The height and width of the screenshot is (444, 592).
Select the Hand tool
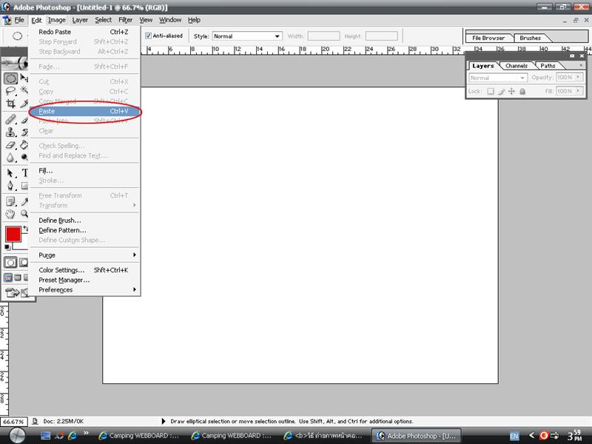click(11, 214)
